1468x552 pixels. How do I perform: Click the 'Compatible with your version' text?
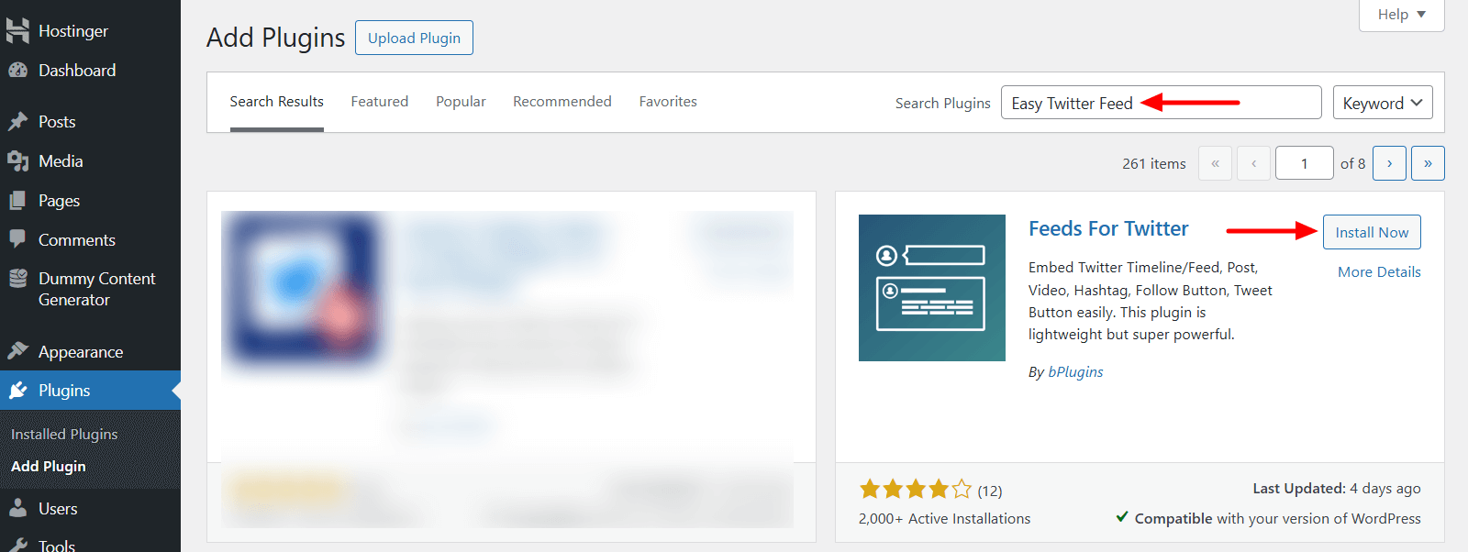1277,519
